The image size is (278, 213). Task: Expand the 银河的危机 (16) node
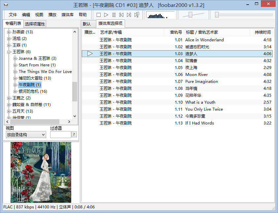point(15,91)
